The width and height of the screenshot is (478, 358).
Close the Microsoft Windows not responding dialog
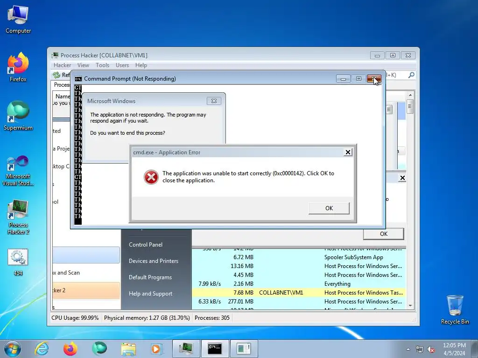(214, 101)
